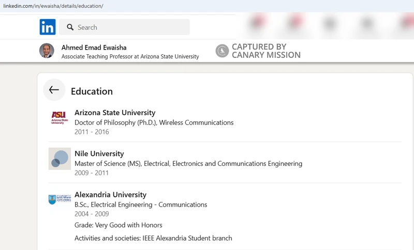Screen dimensions: 414x250
Task: Click the 'Associate Teaching Professor at Arizona State University' headline
Action: pos(130,56)
